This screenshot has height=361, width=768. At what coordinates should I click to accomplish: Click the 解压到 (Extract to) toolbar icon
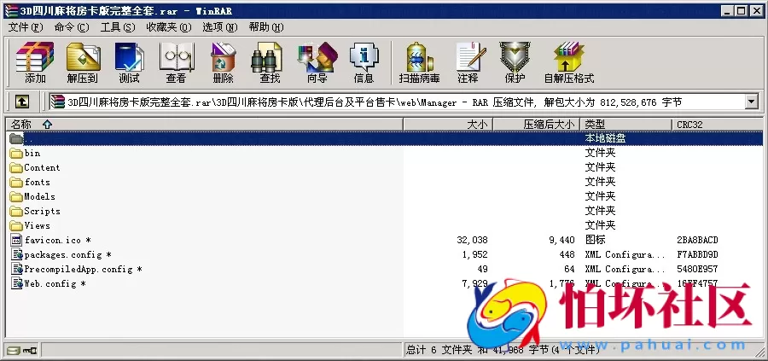(83, 57)
